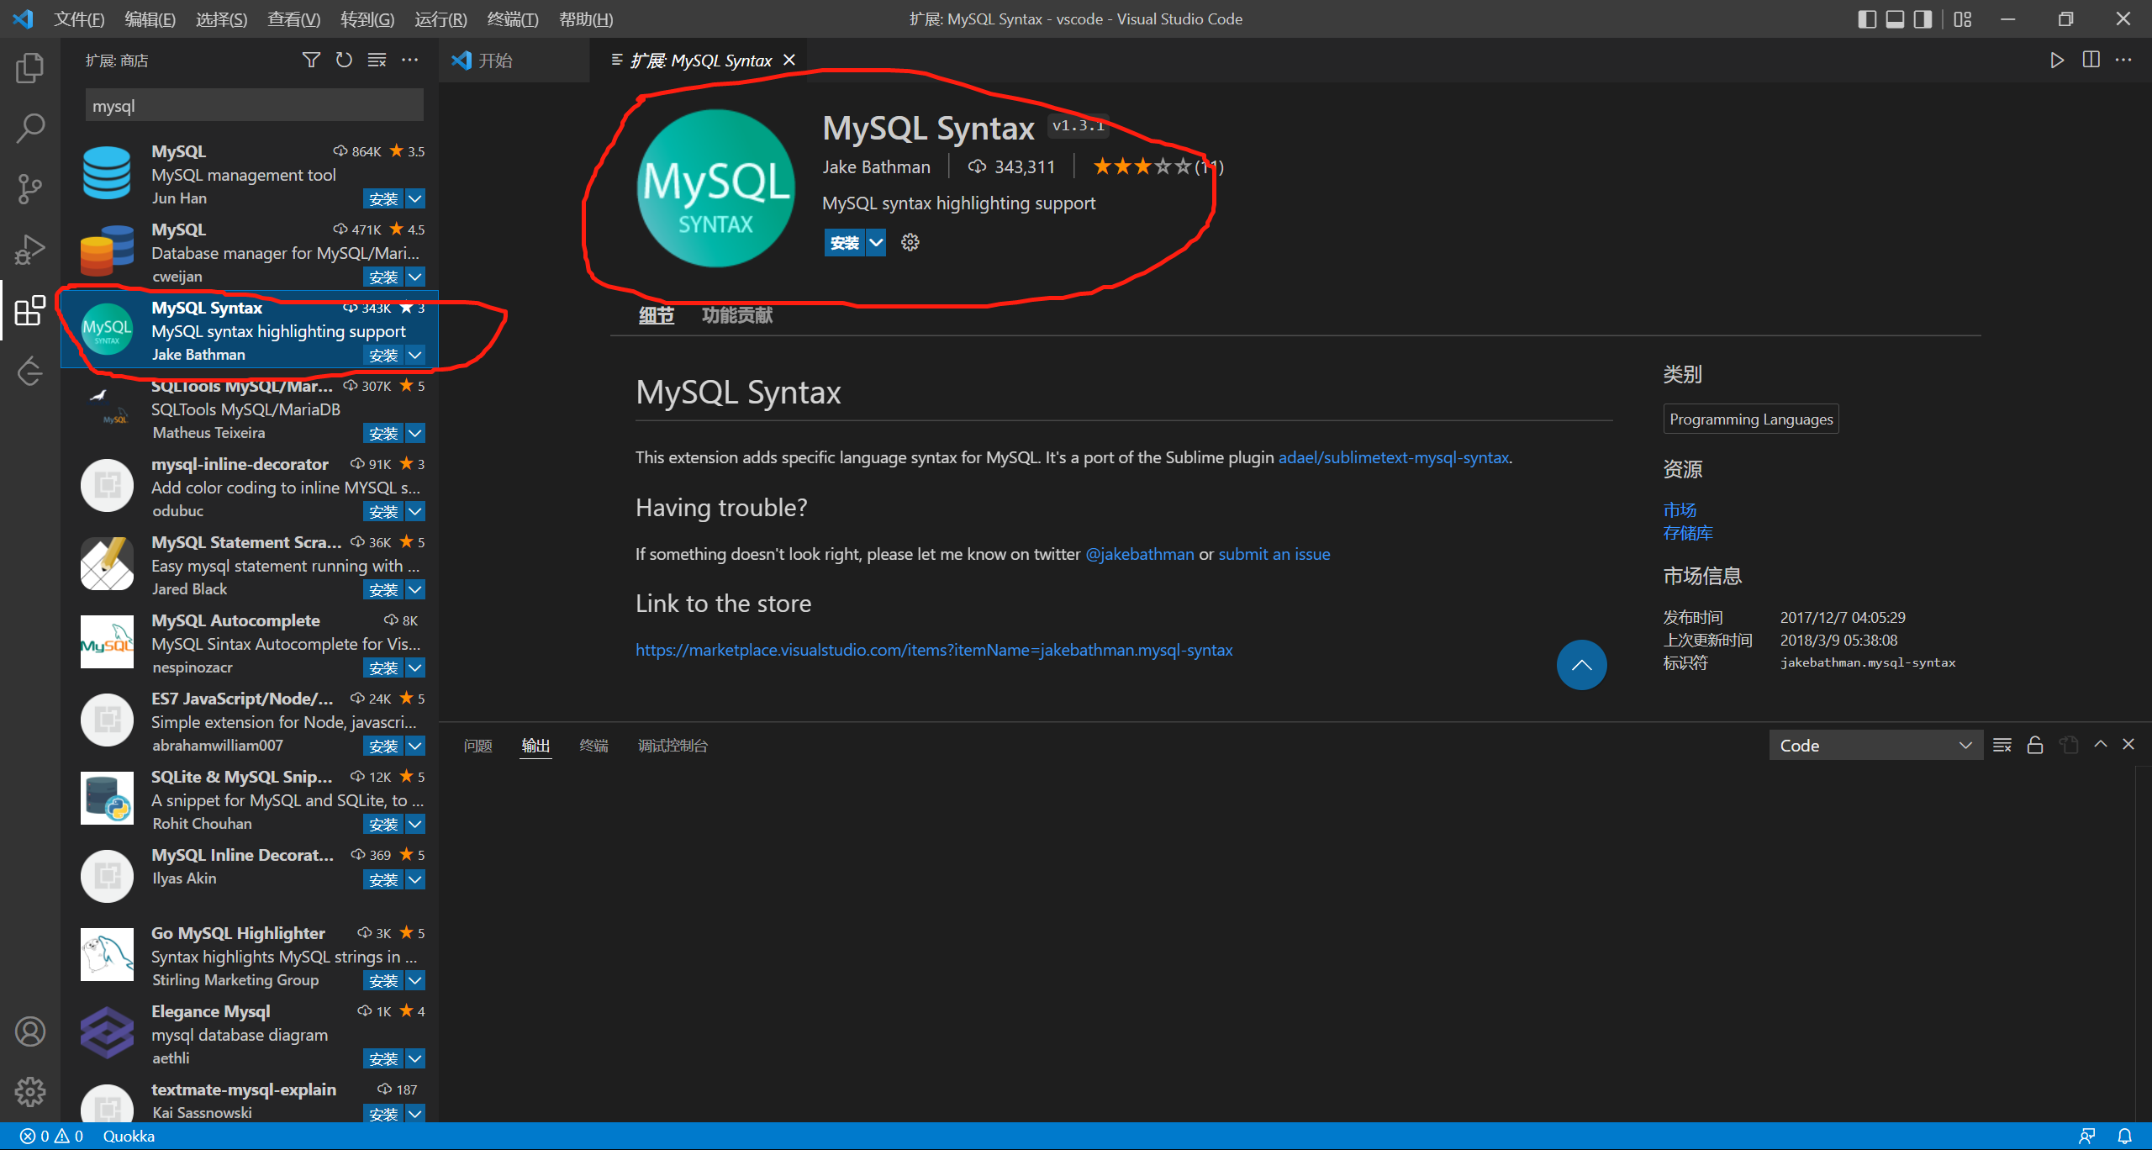Toggle the bottom panel visibility

1895,18
